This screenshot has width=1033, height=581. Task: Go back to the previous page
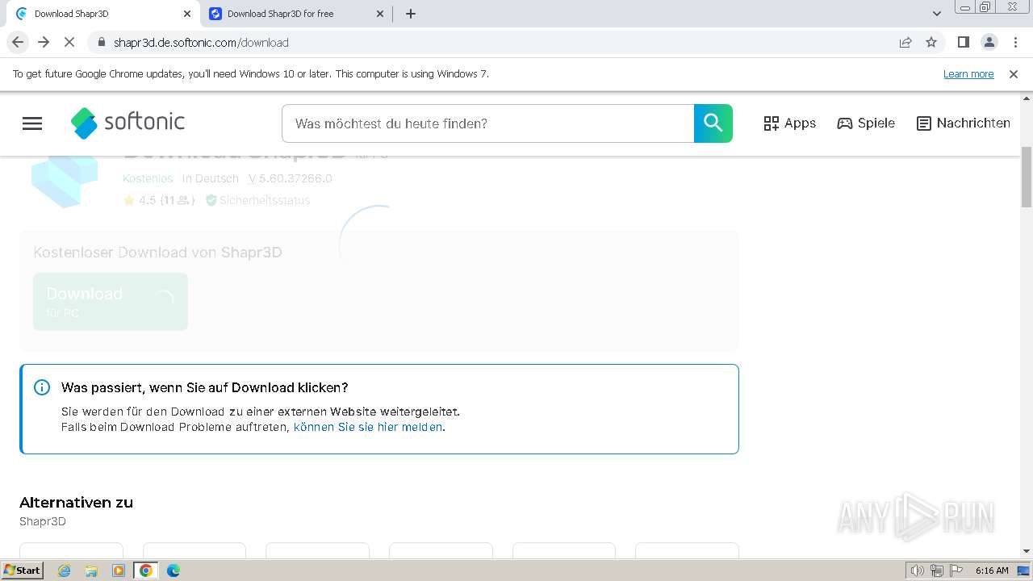tap(18, 42)
